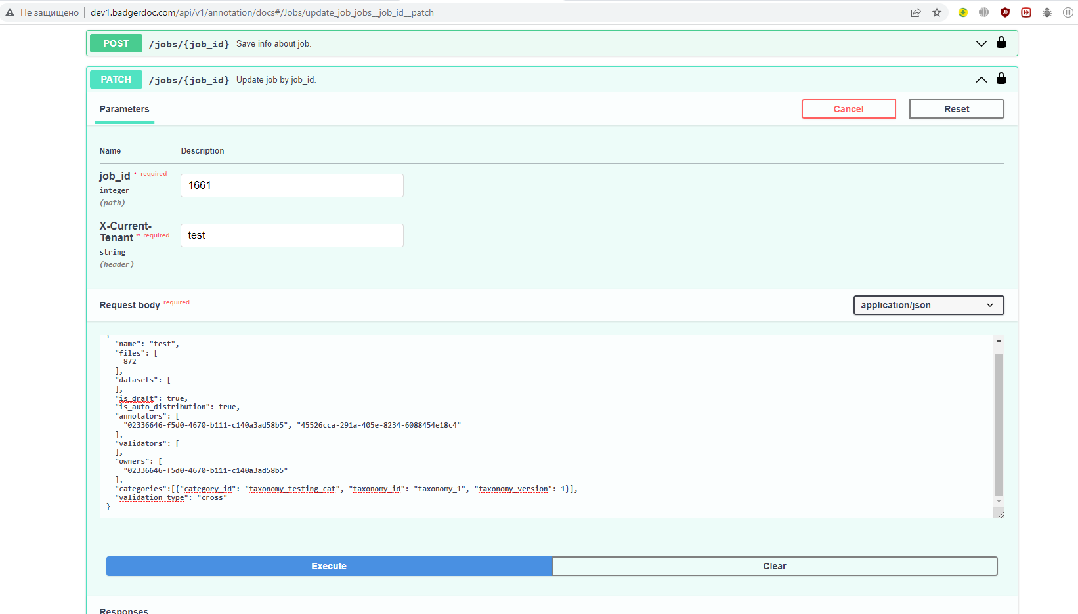Screen dimensions: 1078x614
Task: Collapse the PATCH /jobs/{job_id} operation chevron
Action: (981, 79)
